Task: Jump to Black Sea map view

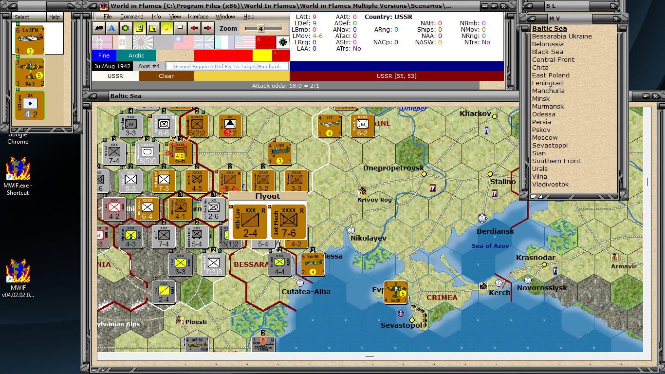Action: click(x=548, y=52)
